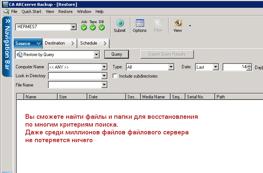The width and height of the screenshot is (263, 173).
Task: Click the Serial No. column header
Action: tap(200, 97)
